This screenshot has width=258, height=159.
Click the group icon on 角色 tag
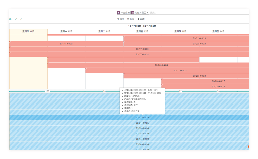[133, 13]
